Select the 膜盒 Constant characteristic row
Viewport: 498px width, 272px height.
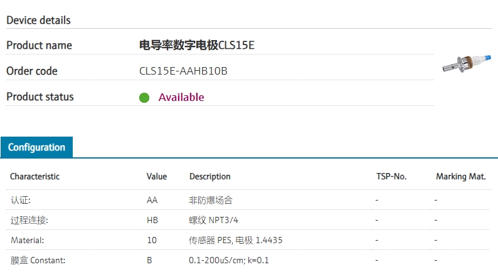[x=249, y=260]
